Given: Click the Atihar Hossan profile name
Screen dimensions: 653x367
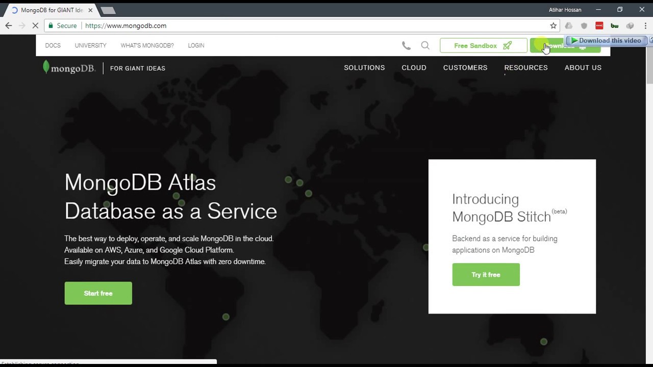Looking at the screenshot, I should 565,10.
